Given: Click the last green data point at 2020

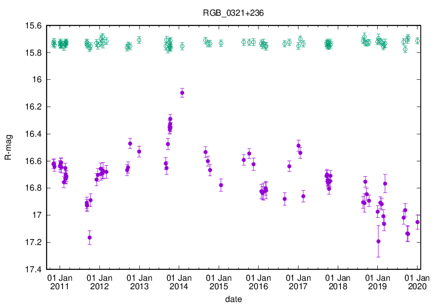Looking at the screenshot, I should [x=417, y=41].
